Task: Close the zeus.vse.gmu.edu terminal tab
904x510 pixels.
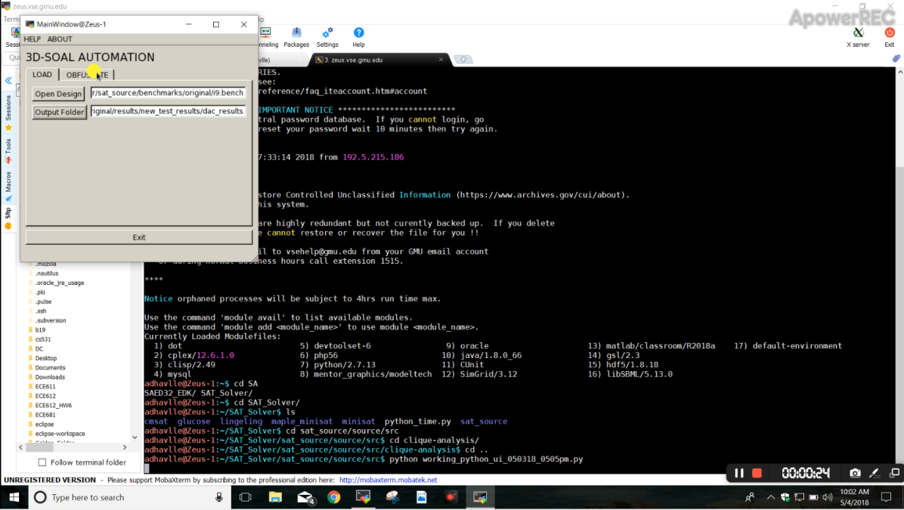Action: point(441,60)
